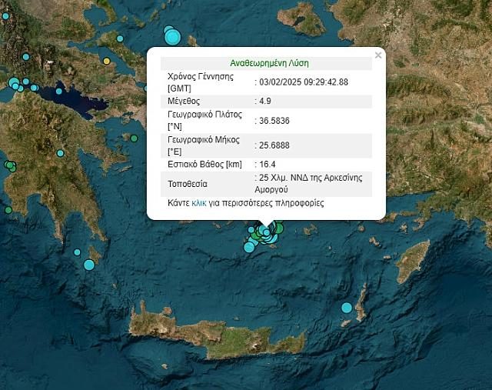Click the earthquake marker west of Karpathos
Viewport: 492px width, 390px height.
(347, 308)
